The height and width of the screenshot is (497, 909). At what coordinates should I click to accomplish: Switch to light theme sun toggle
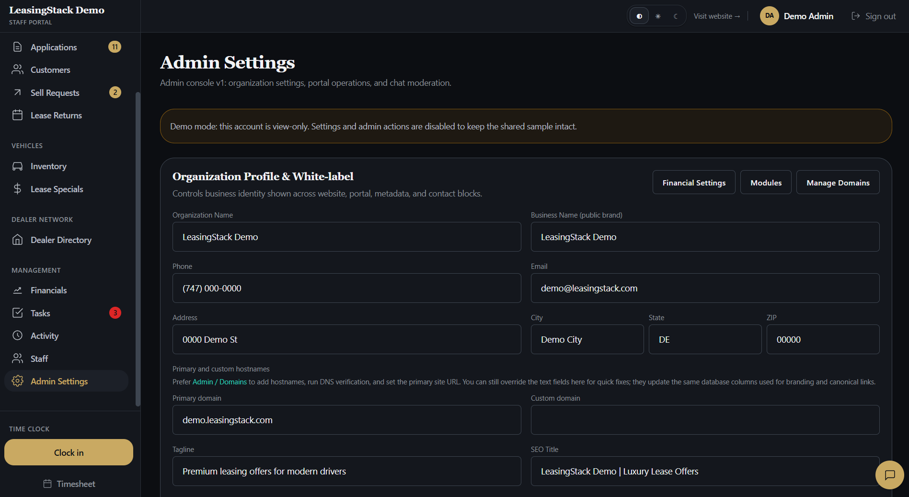tap(658, 16)
